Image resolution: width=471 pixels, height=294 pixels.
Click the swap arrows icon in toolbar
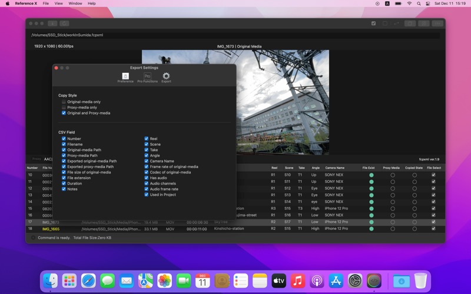pos(396,24)
